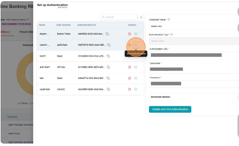Switch to the Threat Detection tab
The width and height of the screenshot is (239, 146).
(26, 32)
